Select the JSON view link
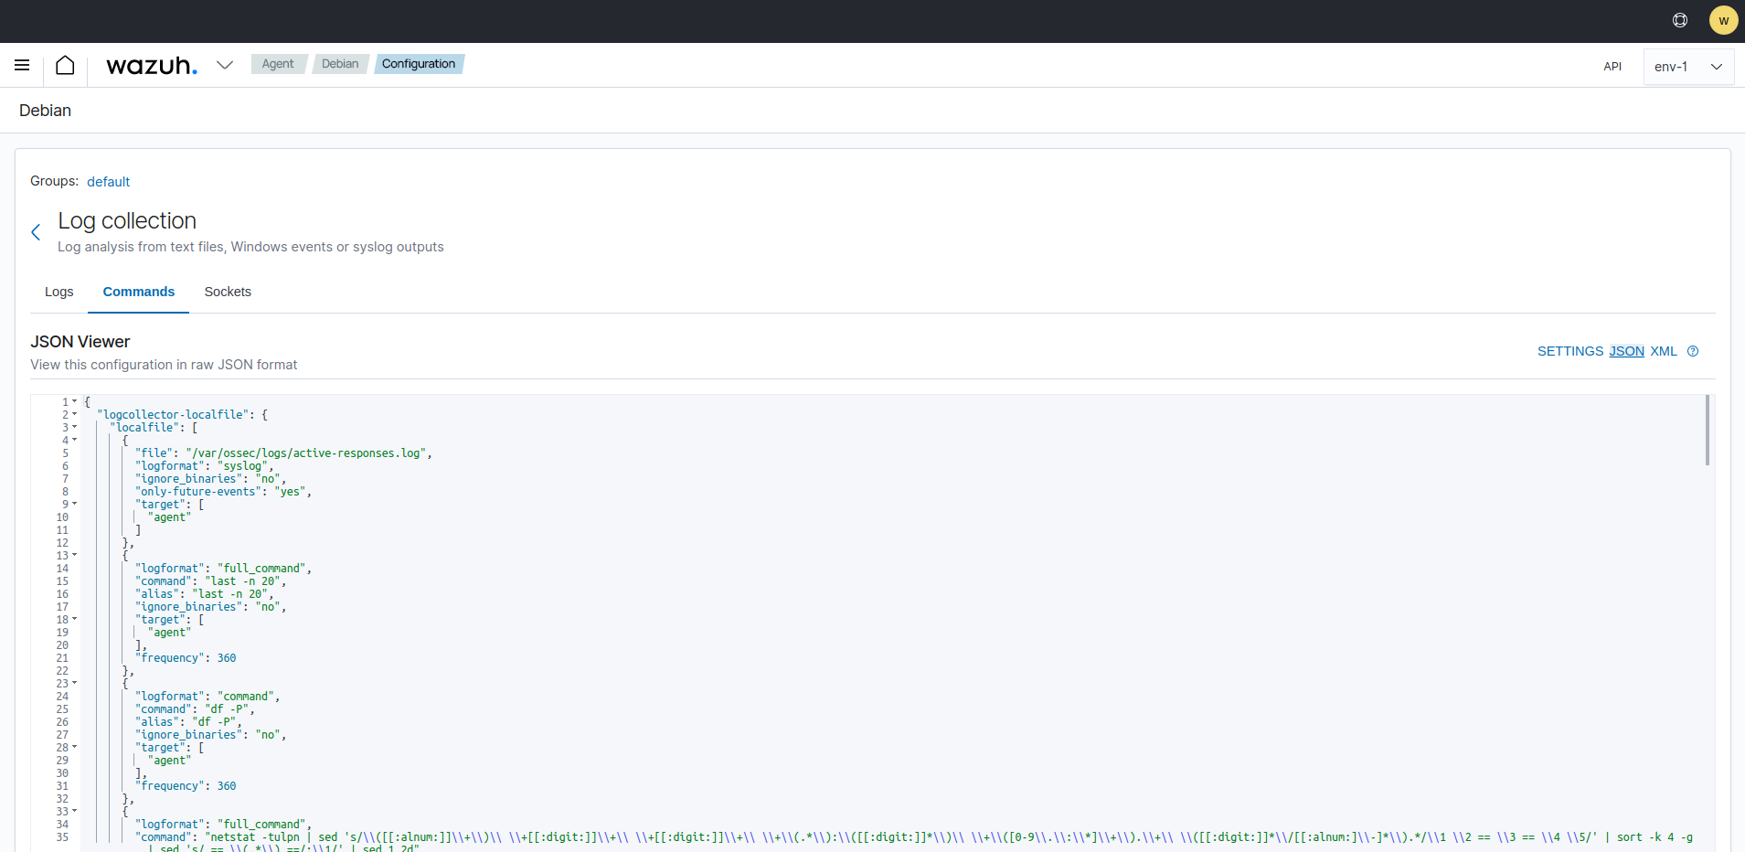This screenshot has width=1745, height=852. point(1626,351)
